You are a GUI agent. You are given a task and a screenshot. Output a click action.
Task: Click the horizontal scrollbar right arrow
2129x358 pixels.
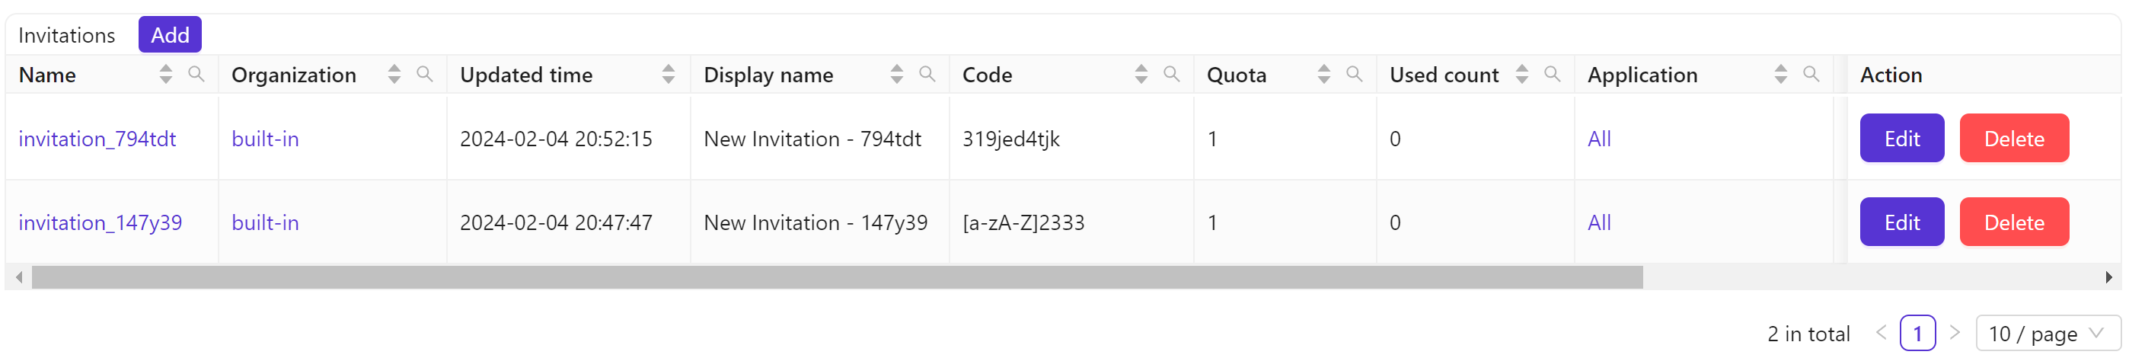click(x=2109, y=278)
